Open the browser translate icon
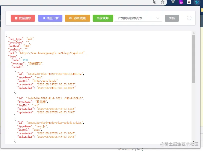 [x=155, y=2]
